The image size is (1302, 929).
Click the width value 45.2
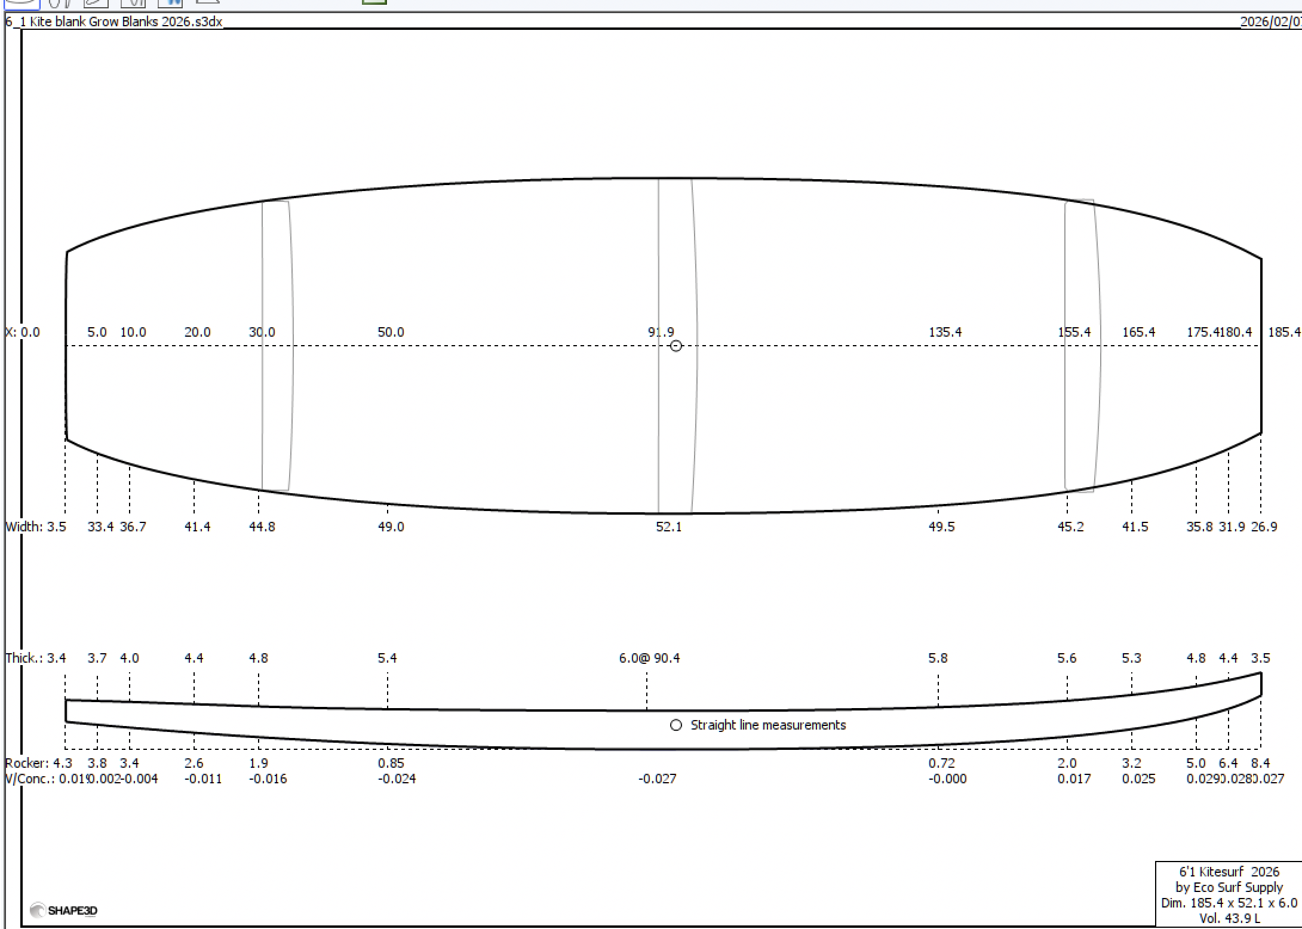tap(1070, 527)
